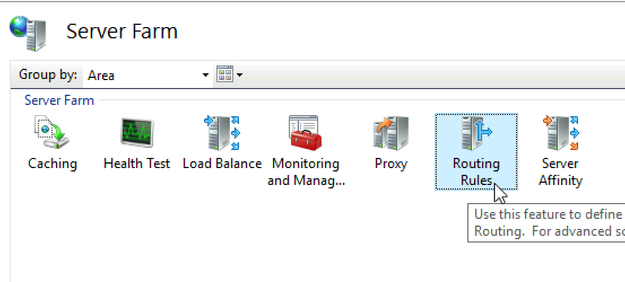Click the view mode icon button
Screen dimensions: 625x282
225,74
